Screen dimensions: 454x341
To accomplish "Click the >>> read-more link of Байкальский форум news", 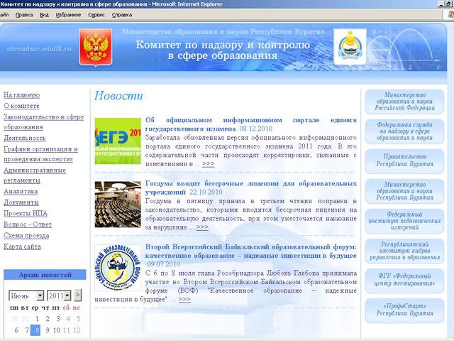I will 184,299.
